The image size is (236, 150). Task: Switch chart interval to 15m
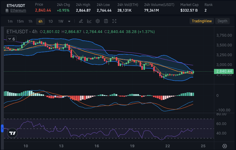pos(20,21)
